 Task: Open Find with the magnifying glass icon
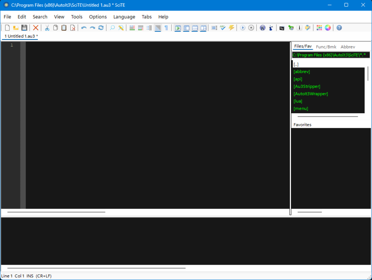click(x=112, y=28)
